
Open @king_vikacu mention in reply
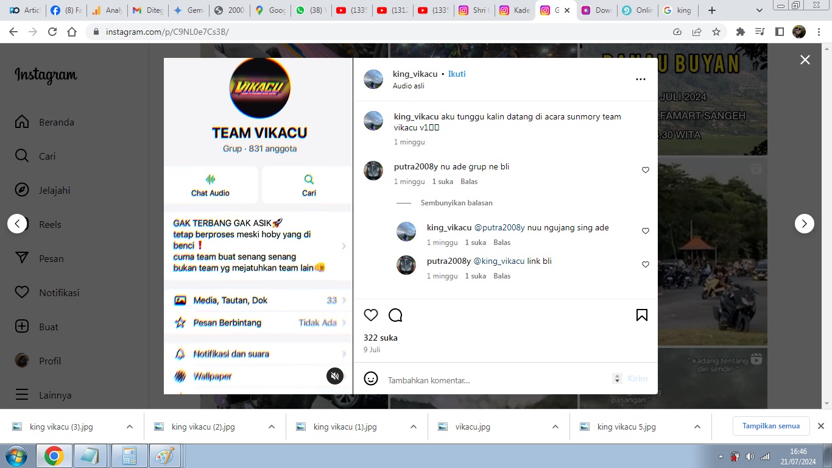point(499,261)
